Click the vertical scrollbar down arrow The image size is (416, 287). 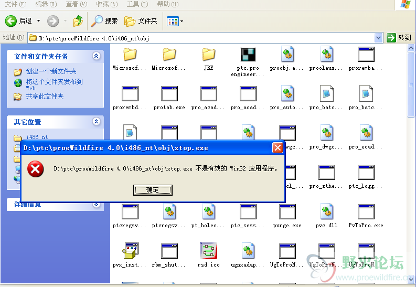click(x=411, y=279)
